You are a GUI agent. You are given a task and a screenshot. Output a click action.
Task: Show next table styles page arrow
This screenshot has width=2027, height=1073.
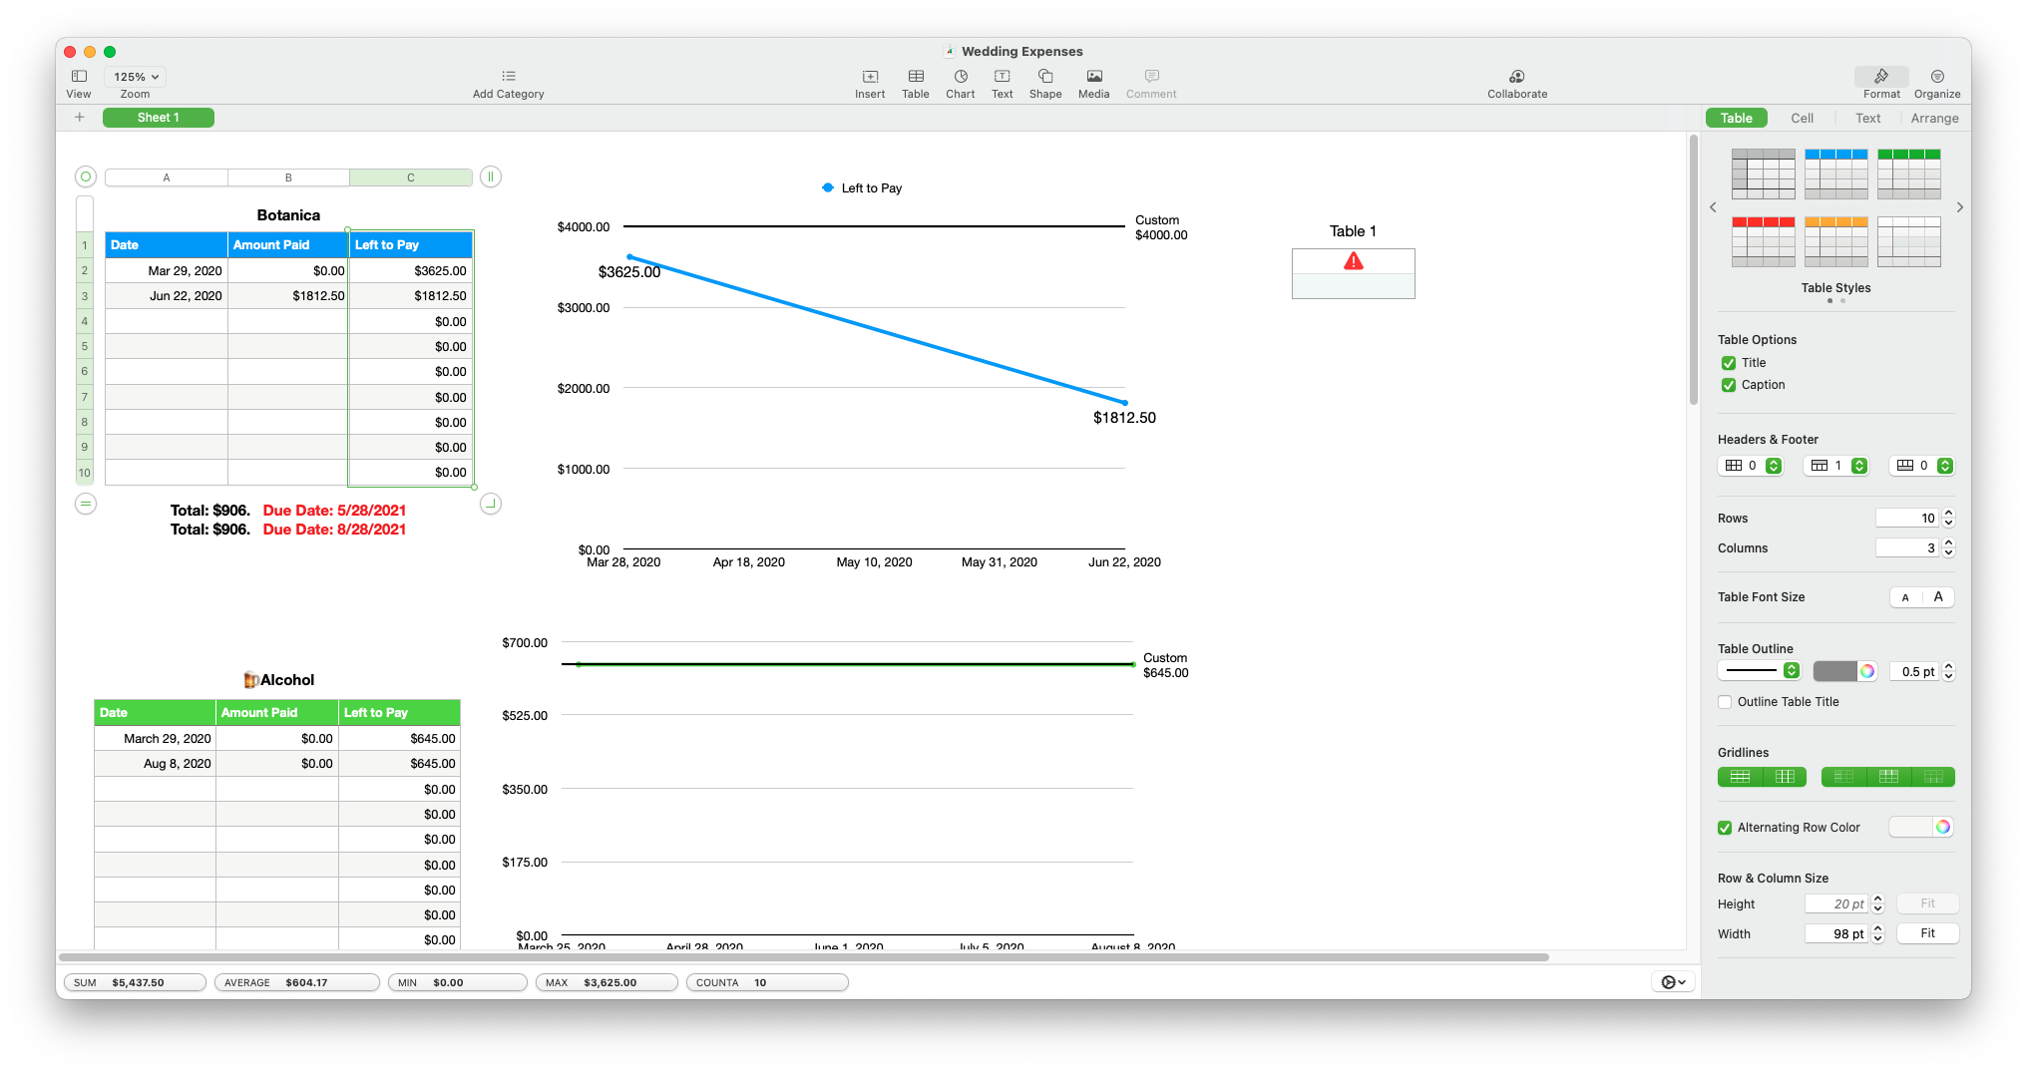pos(1960,207)
